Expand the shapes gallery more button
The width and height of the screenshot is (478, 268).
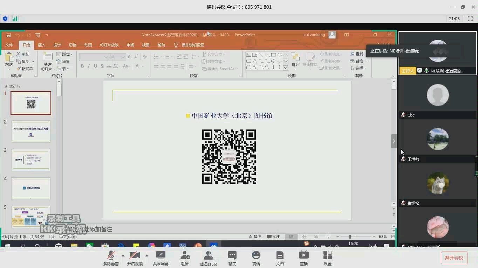tap(286, 68)
